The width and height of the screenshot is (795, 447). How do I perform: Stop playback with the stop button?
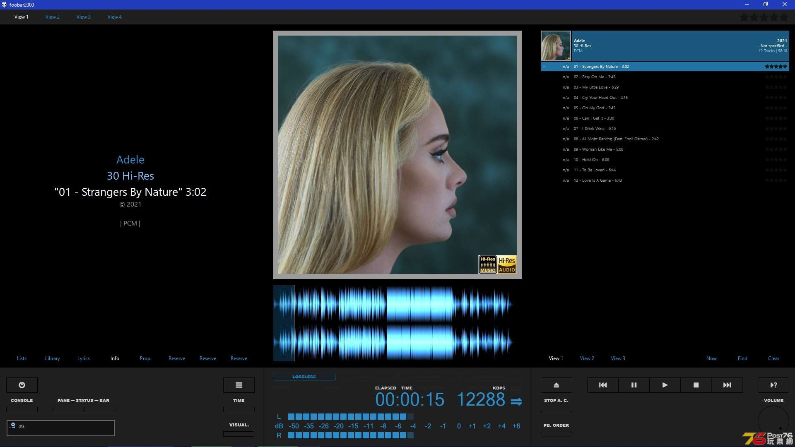[x=696, y=385]
